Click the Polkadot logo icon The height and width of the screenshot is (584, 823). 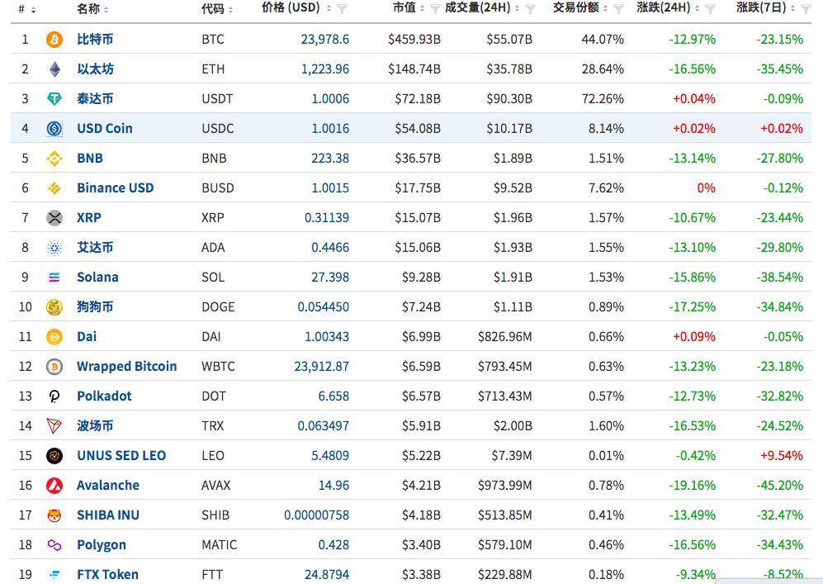tap(54, 396)
